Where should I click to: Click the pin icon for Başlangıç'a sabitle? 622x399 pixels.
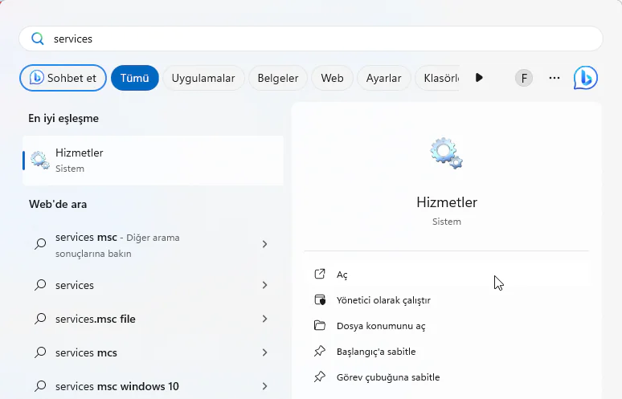[320, 351]
